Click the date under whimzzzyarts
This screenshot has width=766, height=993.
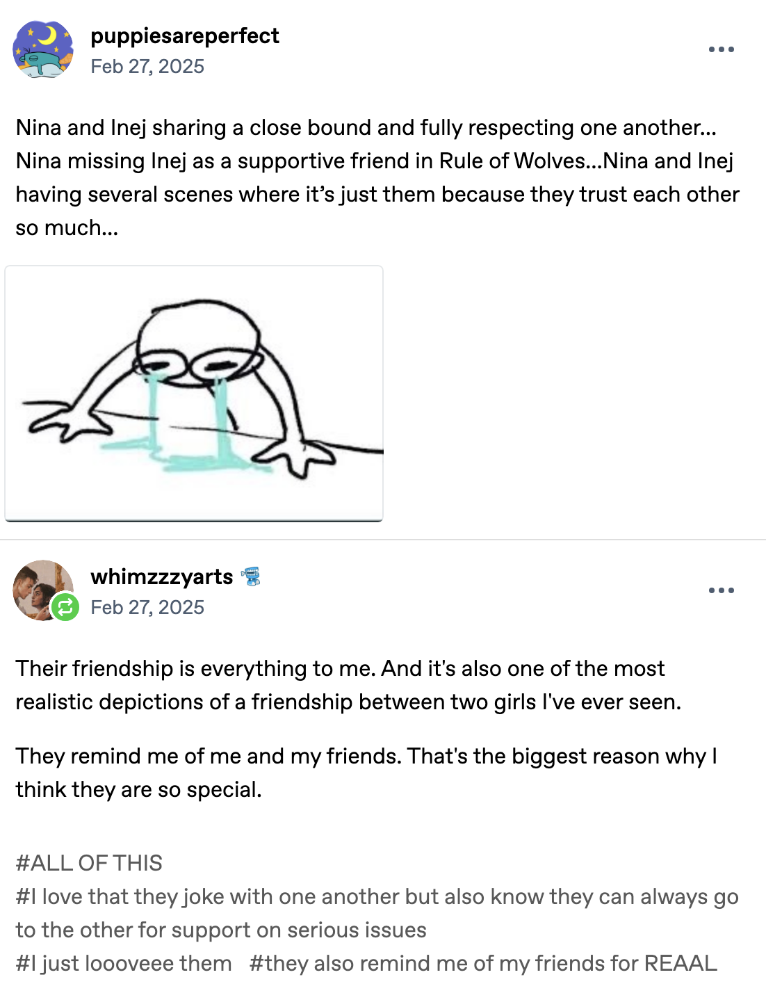[147, 607]
